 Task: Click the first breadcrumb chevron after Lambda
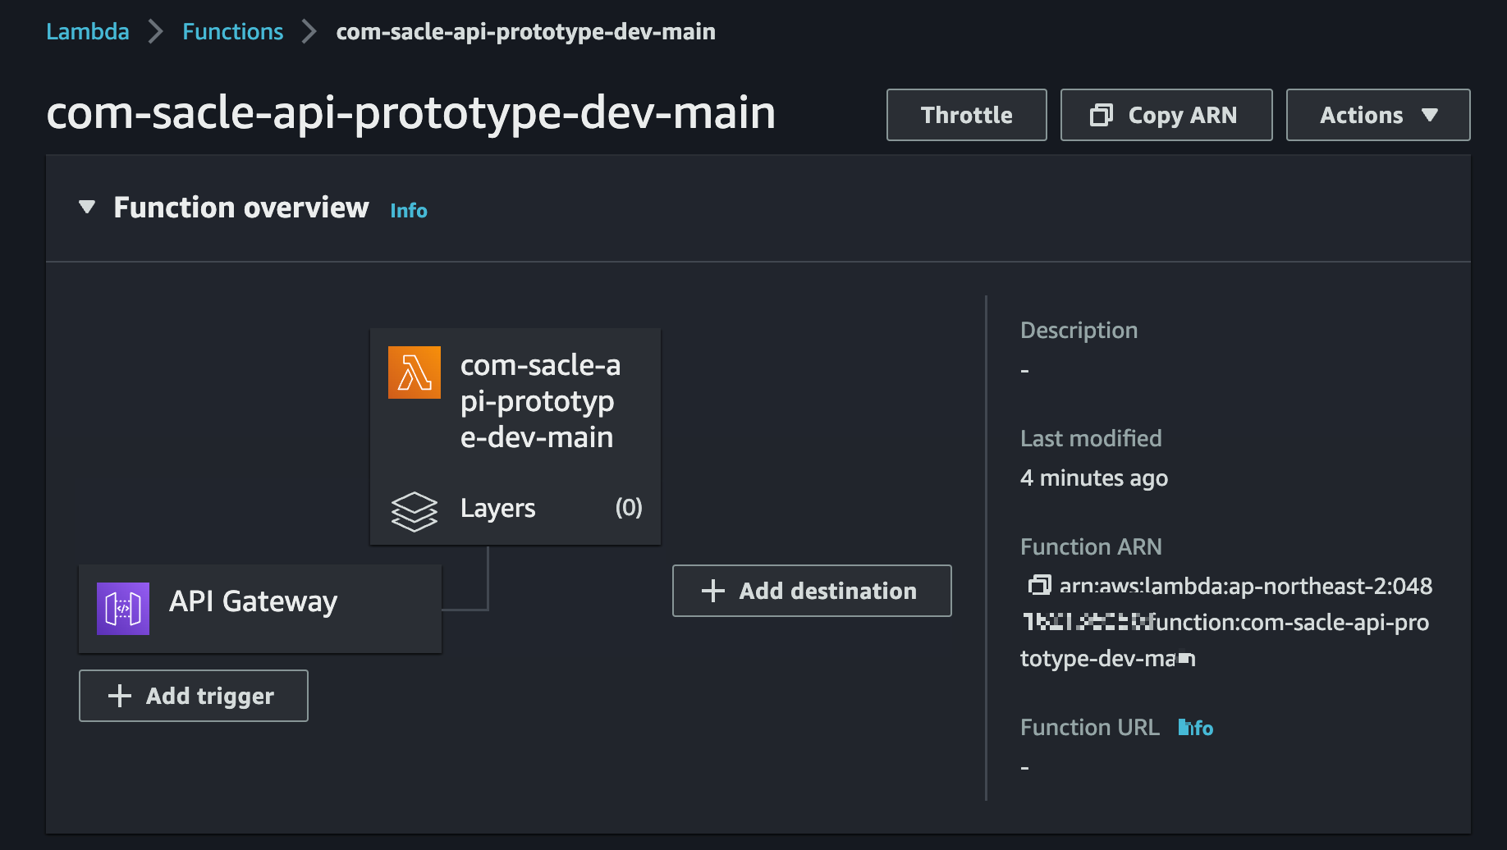click(x=156, y=32)
